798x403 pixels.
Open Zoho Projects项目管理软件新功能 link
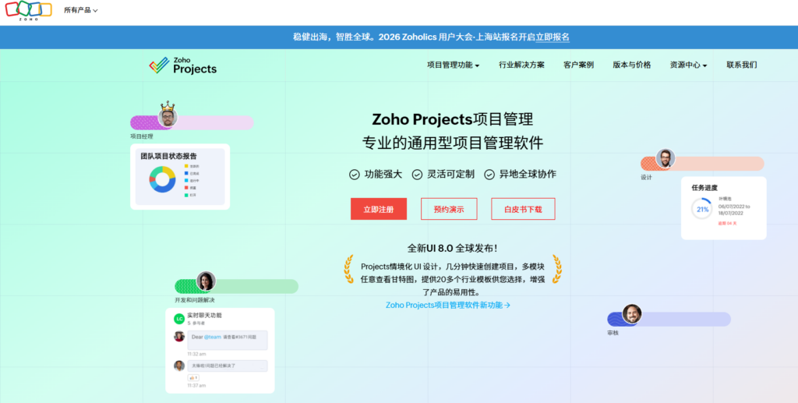click(448, 306)
